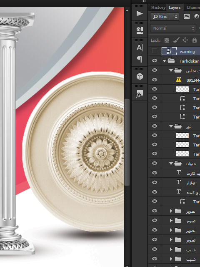Select the 091244 layer name
Screen dimensions: 200x267
tap(193, 80)
